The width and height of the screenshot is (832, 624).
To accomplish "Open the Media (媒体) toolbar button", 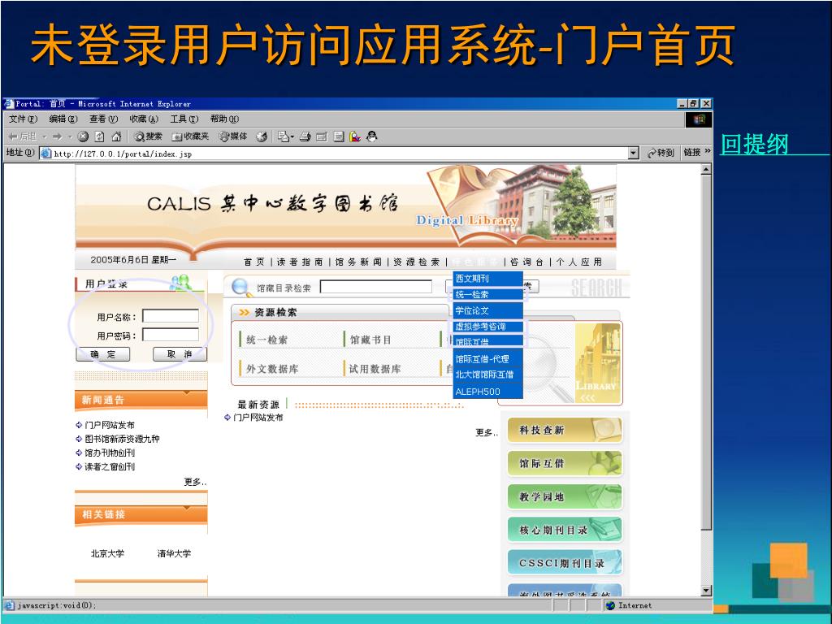I will coord(233,136).
